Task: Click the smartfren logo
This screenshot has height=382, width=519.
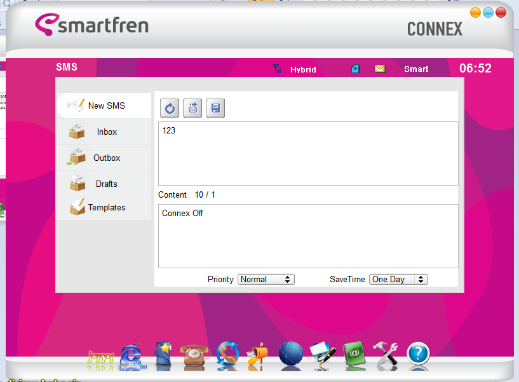Action: [x=91, y=25]
